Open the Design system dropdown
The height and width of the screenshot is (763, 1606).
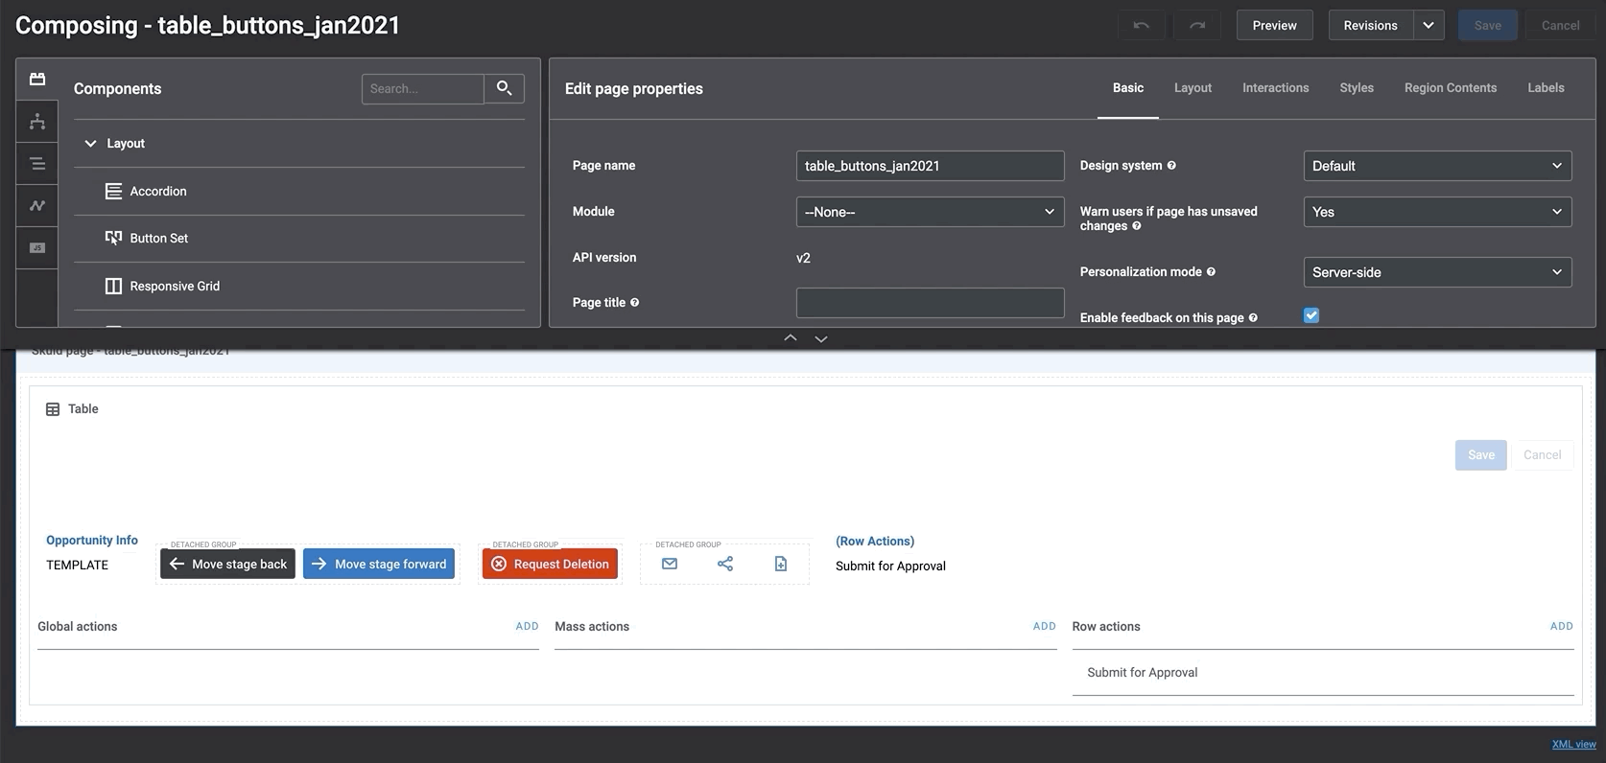[1437, 166]
